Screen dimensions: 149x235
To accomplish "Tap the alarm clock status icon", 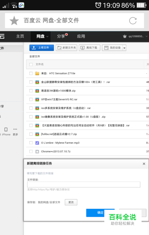I will tap(98, 5).
